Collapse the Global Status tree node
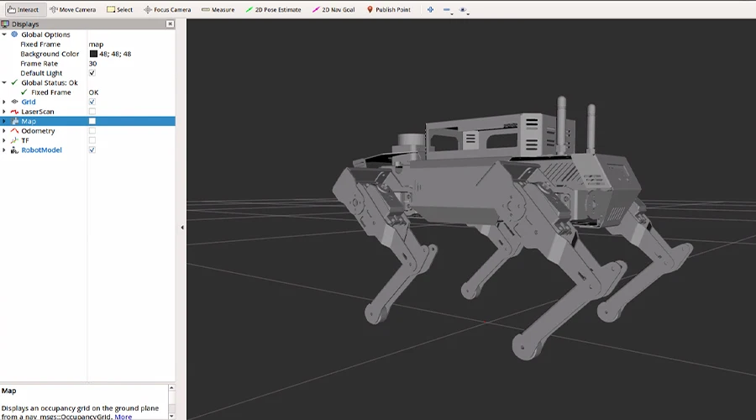The image size is (756, 420). click(x=4, y=82)
